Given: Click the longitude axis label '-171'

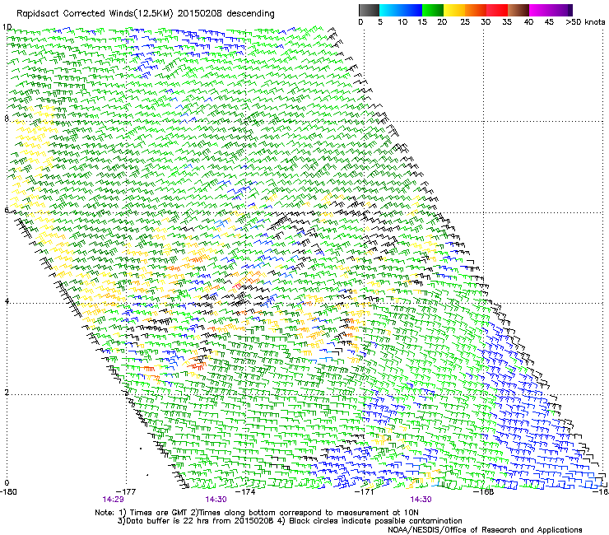Looking at the screenshot, I should click(365, 492).
